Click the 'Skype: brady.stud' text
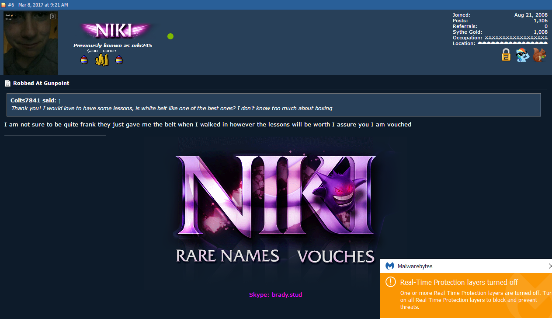The image size is (552, 319). pos(275,294)
